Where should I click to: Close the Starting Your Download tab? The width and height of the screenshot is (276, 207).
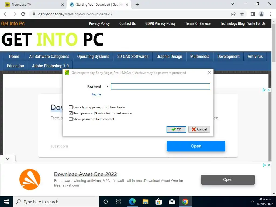[127, 5]
